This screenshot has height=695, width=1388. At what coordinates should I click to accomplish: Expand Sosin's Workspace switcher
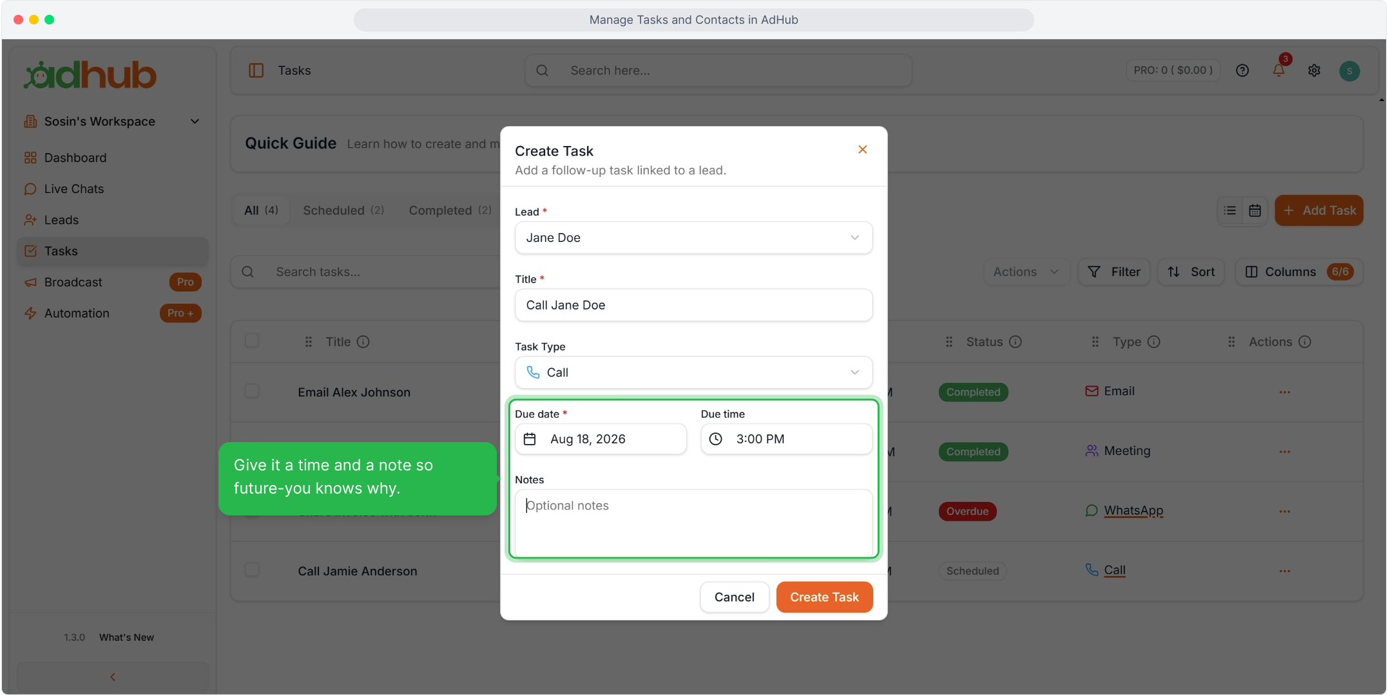112,121
